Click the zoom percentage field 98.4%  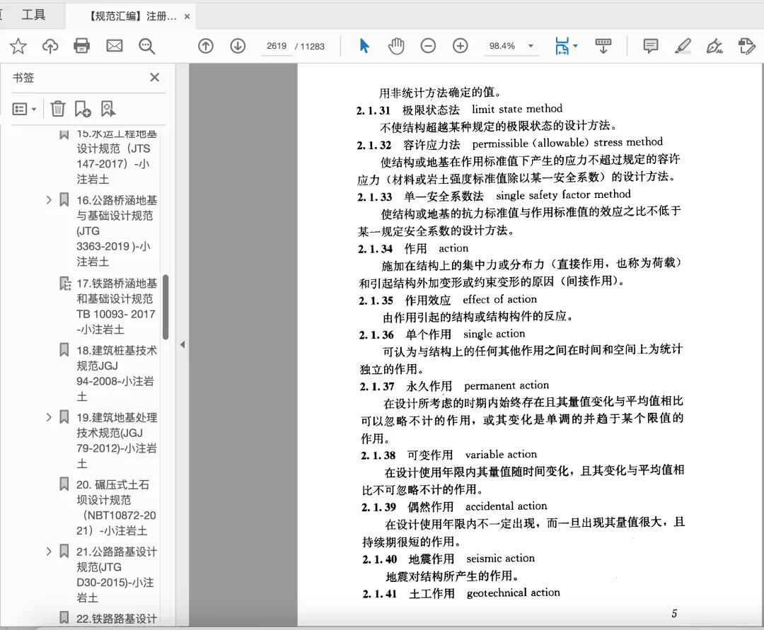click(502, 46)
